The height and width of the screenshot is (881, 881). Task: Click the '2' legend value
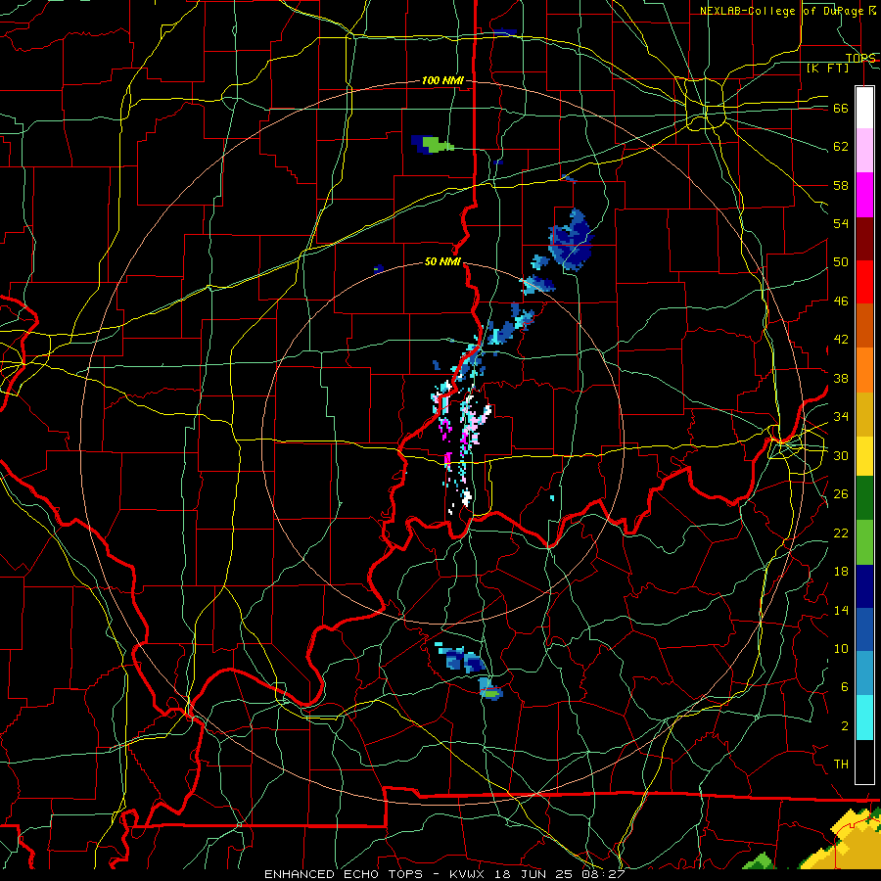pos(844,726)
